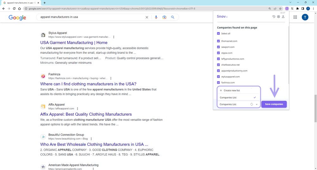This screenshot has height=170, width=317.
Task: Uncheck apparelproductionny.com company
Action: point(218,71)
